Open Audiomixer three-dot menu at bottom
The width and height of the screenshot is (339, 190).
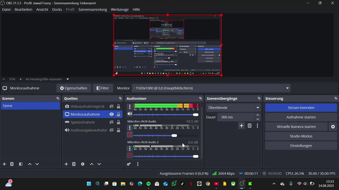138,164
